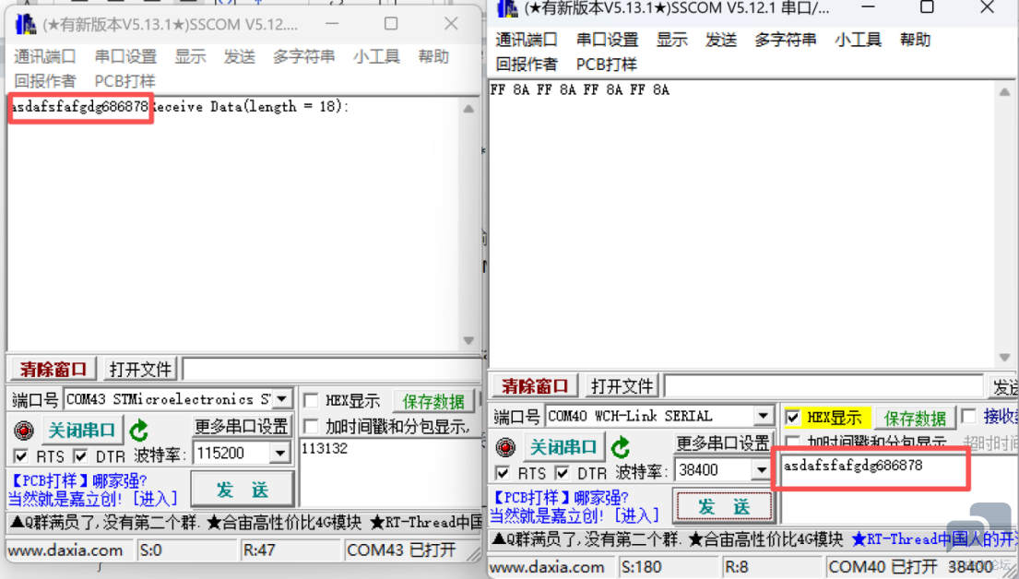Click 发送 button in COM40 window
This screenshot has height=579, width=1019.
click(x=724, y=506)
